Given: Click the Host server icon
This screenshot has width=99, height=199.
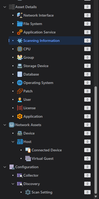Looking at the screenshot, I should pyautogui.click(x=20, y=142).
